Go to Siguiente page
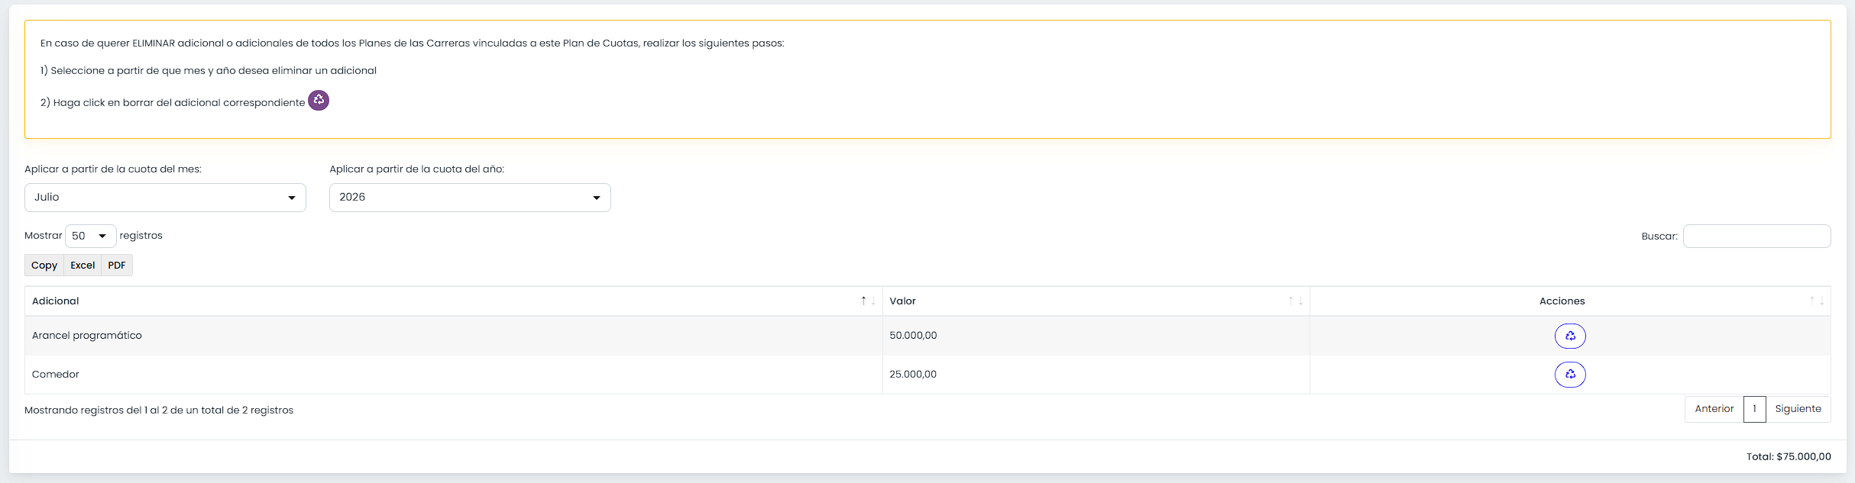This screenshot has height=483, width=1855. coord(1798,409)
